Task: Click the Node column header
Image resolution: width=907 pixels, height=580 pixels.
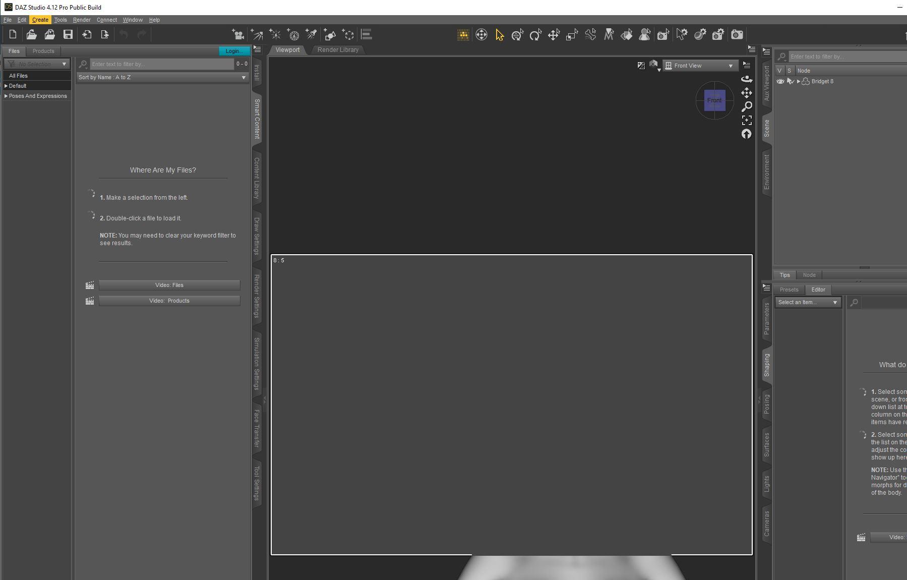Action: [851, 71]
